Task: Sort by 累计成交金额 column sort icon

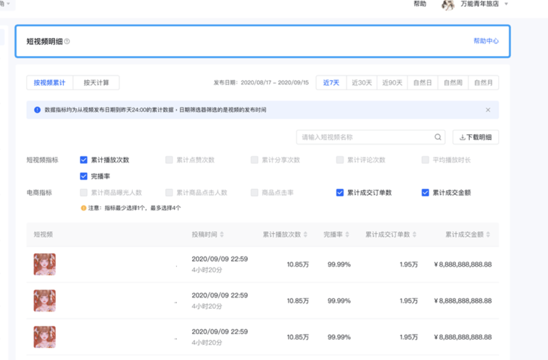Action: pyautogui.click(x=488, y=235)
